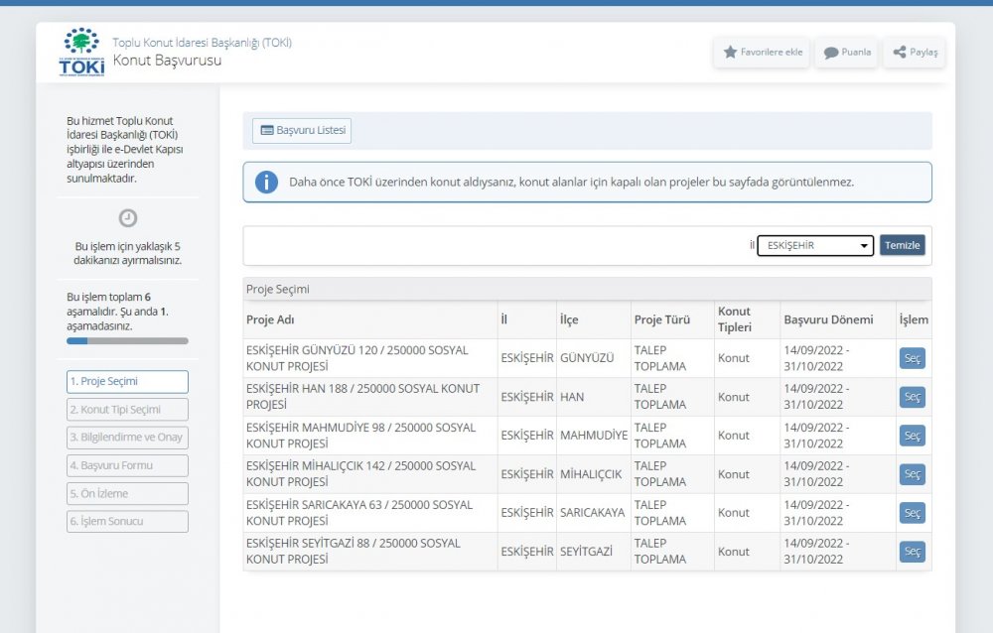Click the Temizle button
This screenshot has height=633, width=993.
click(902, 246)
